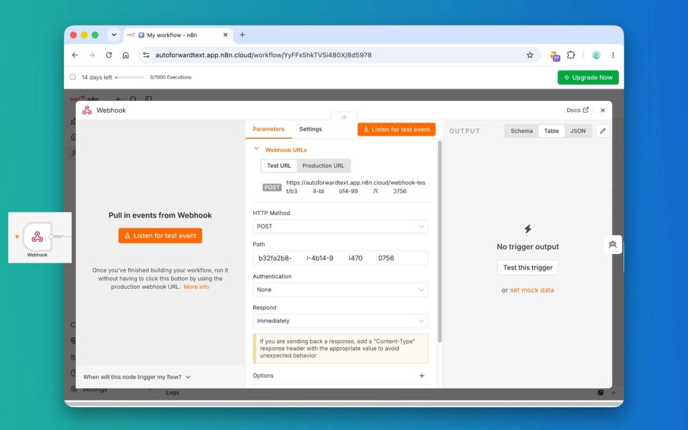This screenshot has width=688, height=430.
Task: Click the Webhook node thumbnail on canvas
Action: point(38,237)
